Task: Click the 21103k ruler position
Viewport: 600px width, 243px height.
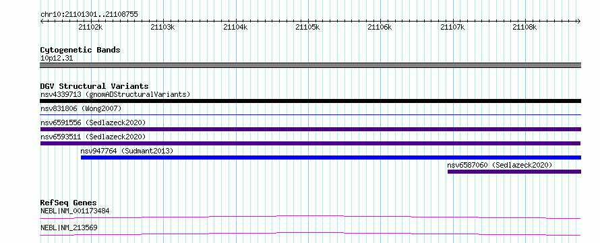Action: [163, 27]
